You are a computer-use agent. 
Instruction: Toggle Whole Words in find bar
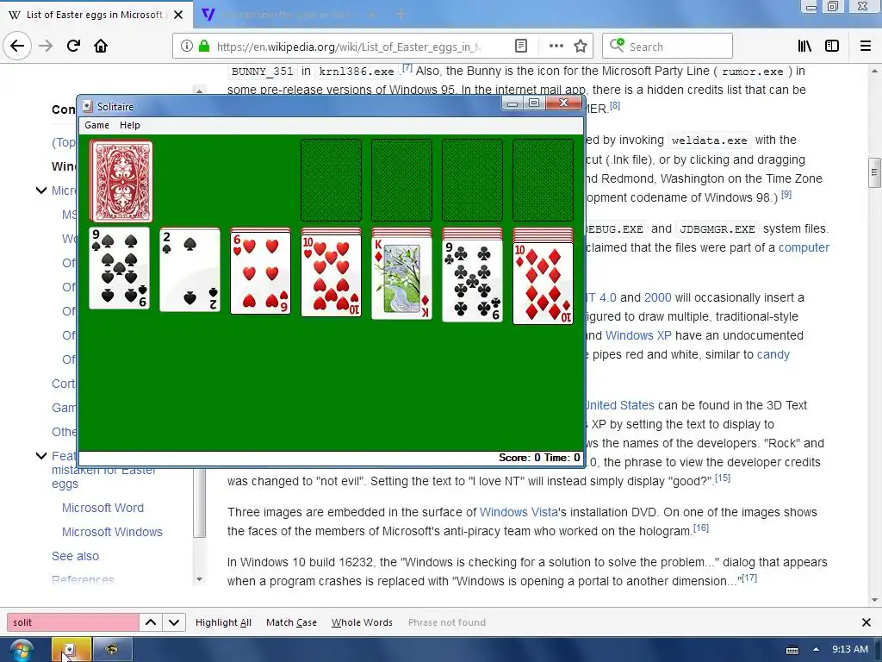pyautogui.click(x=362, y=622)
